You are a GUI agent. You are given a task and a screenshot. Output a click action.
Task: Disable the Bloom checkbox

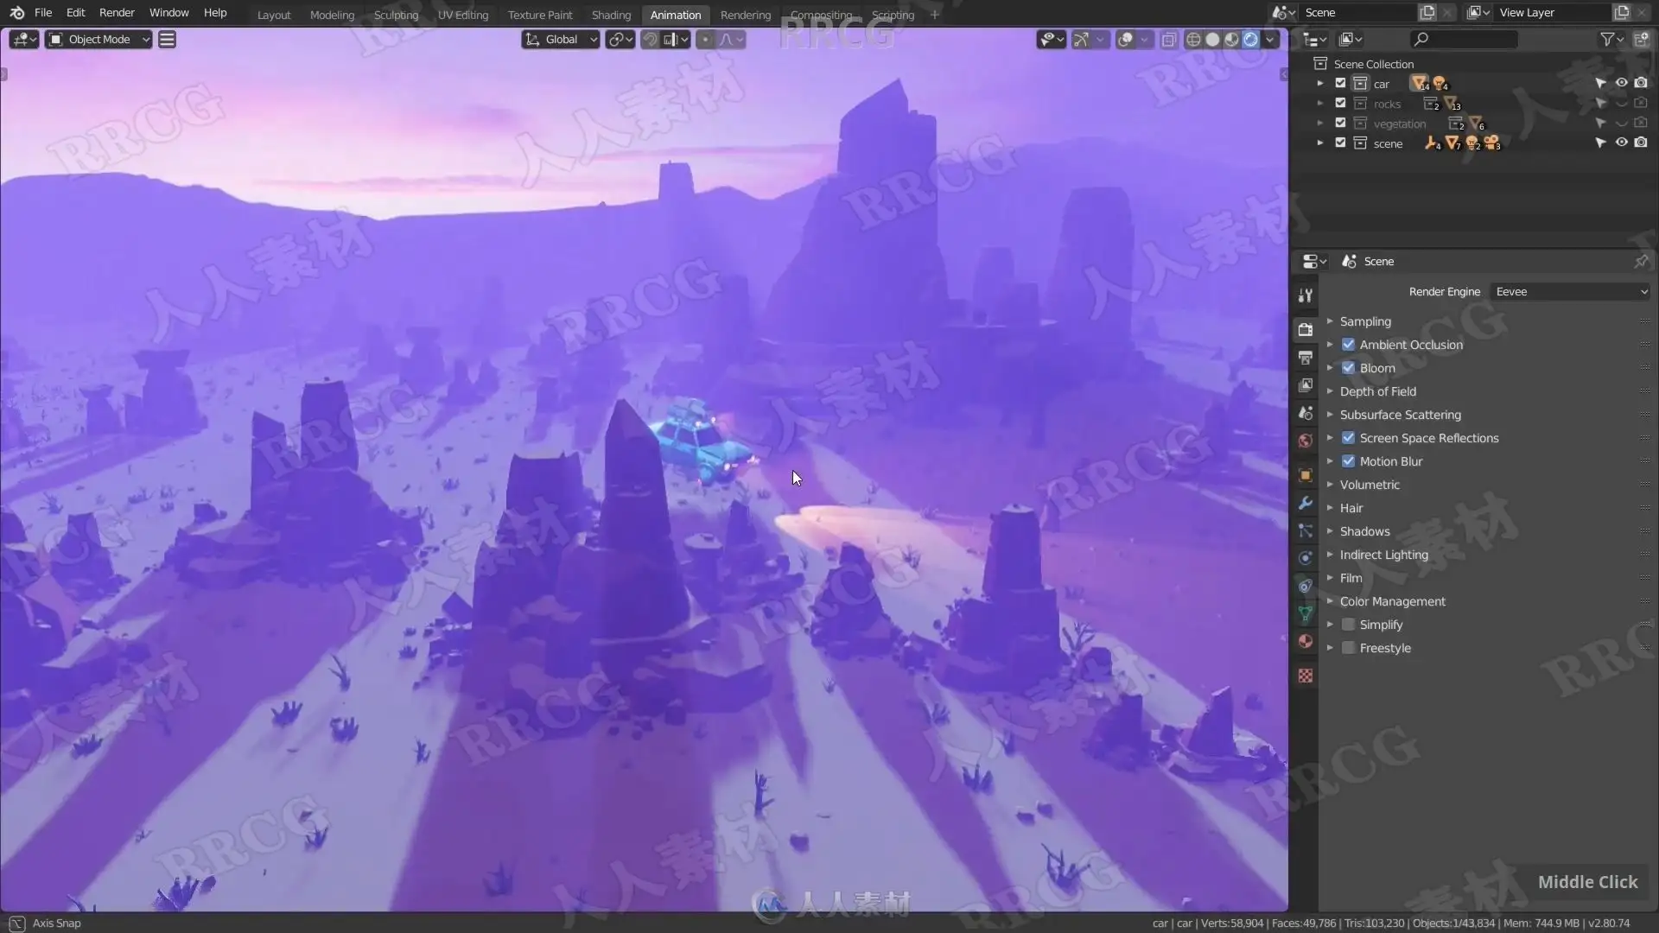click(x=1348, y=368)
